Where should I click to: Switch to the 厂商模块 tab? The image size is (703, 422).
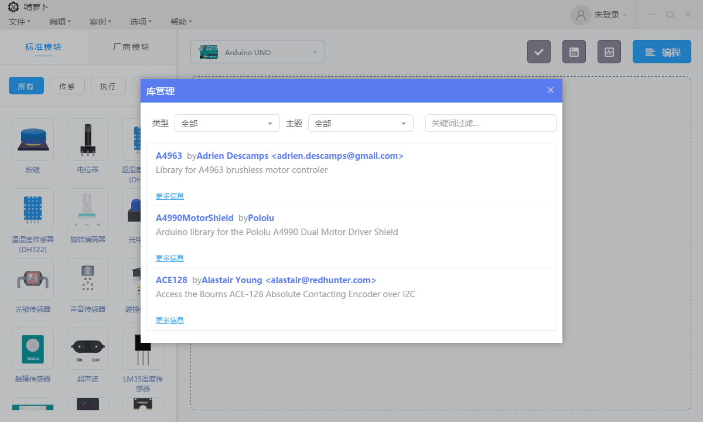tap(131, 47)
